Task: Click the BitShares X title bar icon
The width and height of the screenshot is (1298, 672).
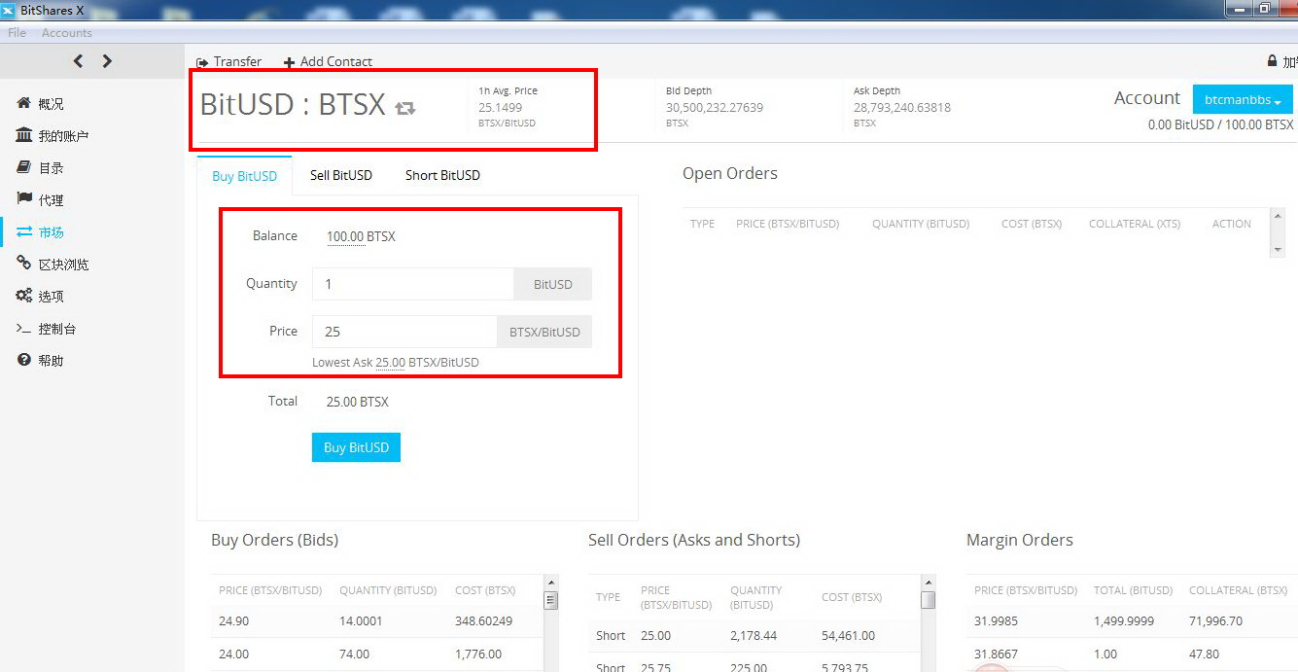Action: coord(8,11)
